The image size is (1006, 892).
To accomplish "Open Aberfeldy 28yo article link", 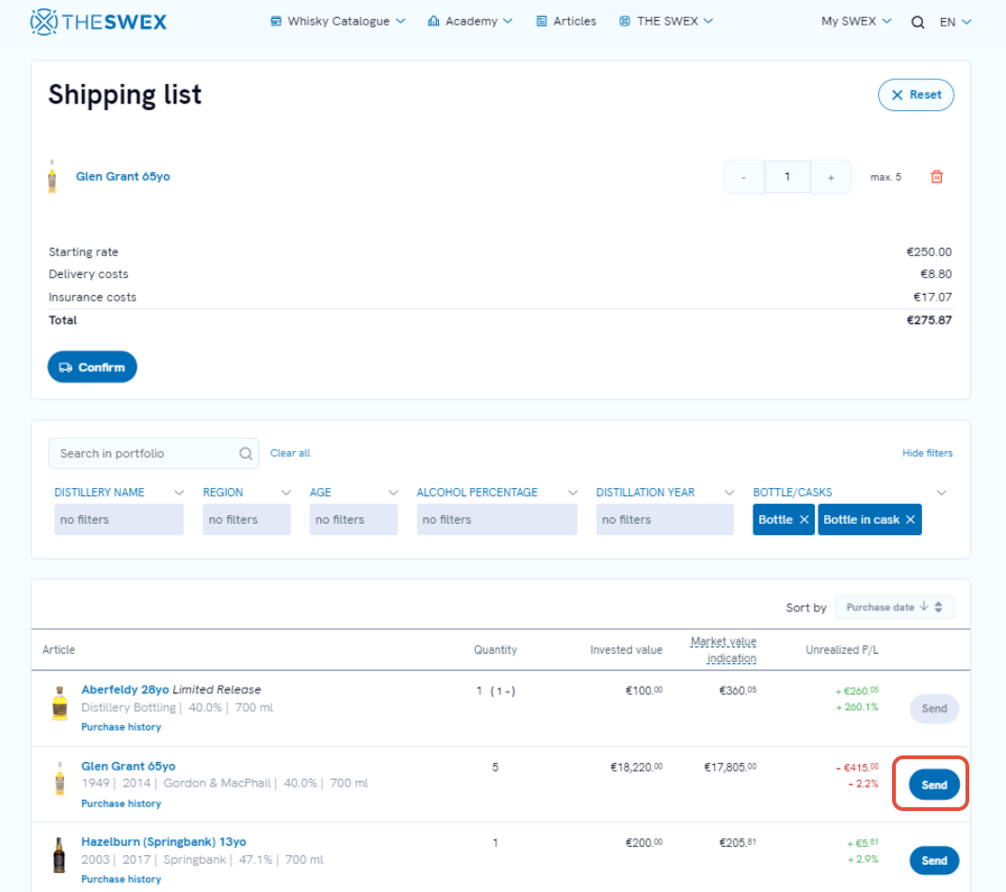I will [125, 689].
